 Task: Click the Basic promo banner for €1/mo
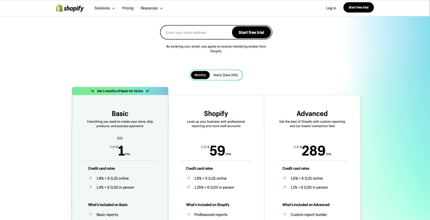click(120, 91)
